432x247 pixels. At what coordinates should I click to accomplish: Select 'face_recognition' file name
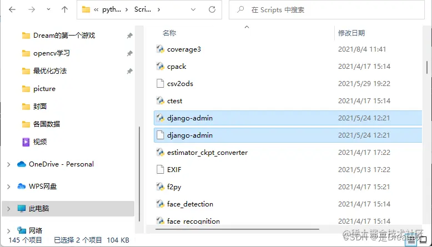coord(193,221)
